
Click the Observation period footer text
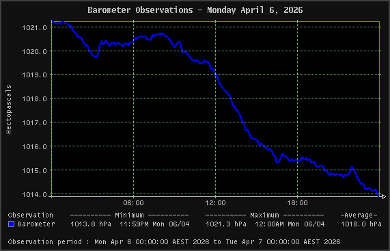click(174, 242)
